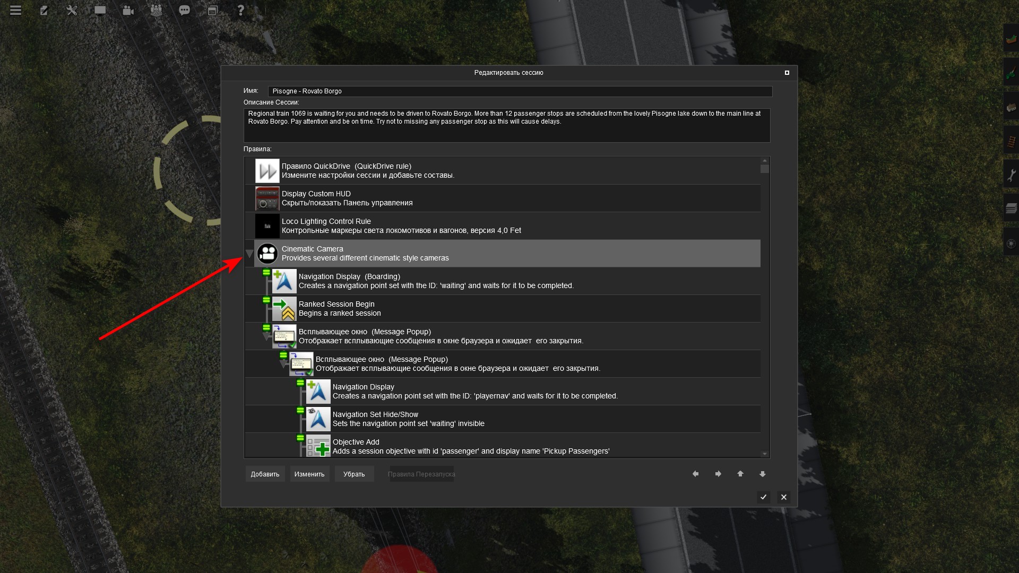Click green status badge on Ranked Session Begin
The width and height of the screenshot is (1019, 573).
(x=266, y=300)
